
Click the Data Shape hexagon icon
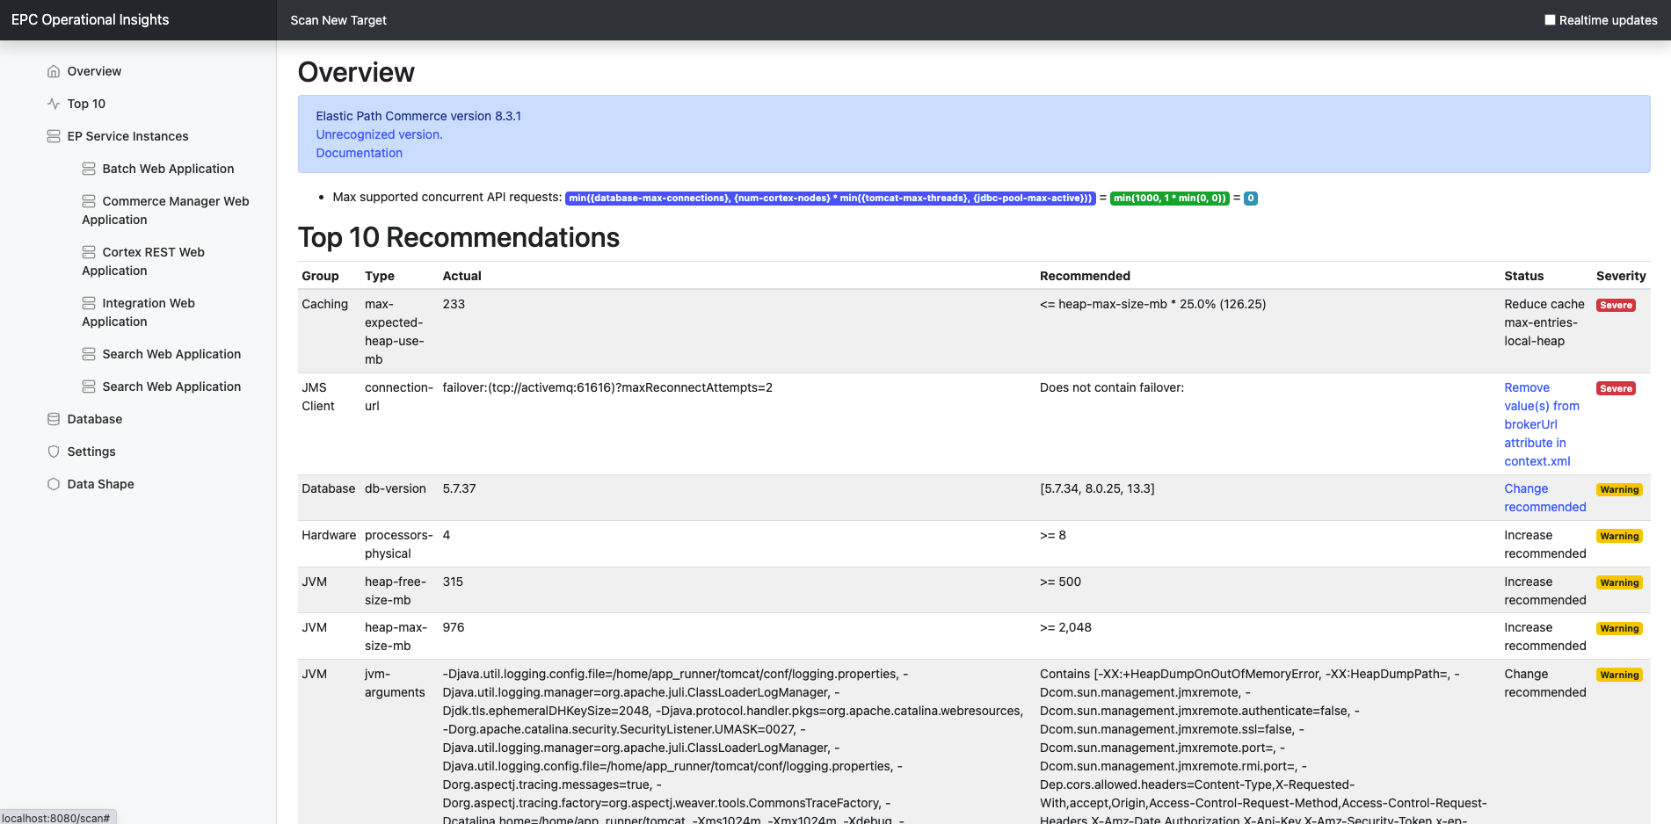click(54, 484)
